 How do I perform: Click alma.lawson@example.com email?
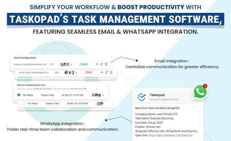[x=34, y=72]
